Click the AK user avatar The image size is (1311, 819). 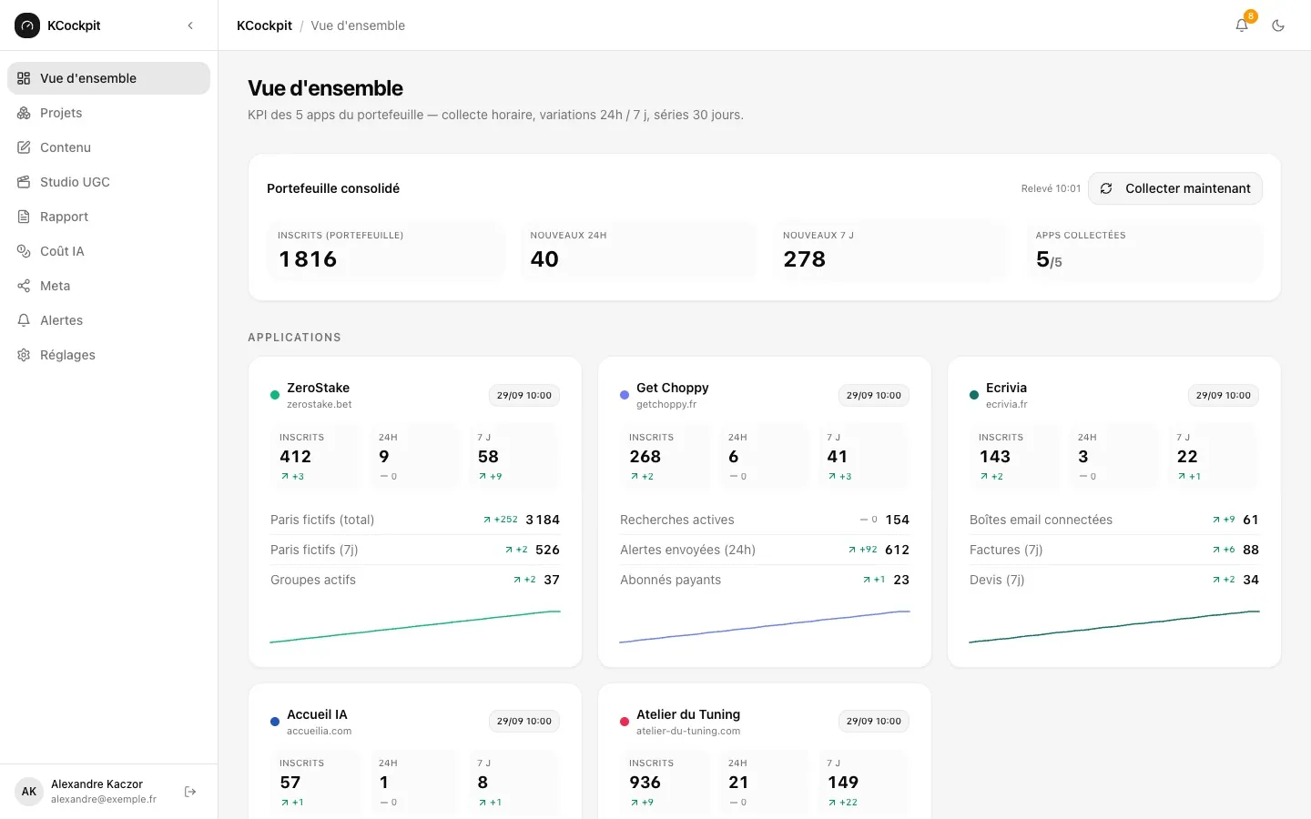point(29,792)
